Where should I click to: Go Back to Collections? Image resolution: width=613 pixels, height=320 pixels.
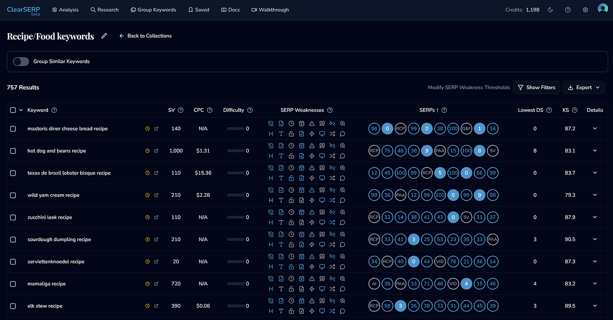145,36
